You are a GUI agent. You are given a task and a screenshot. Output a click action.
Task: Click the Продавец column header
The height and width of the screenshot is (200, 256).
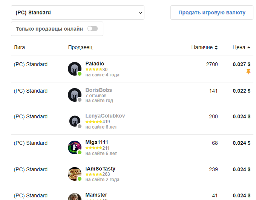tap(80, 48)
